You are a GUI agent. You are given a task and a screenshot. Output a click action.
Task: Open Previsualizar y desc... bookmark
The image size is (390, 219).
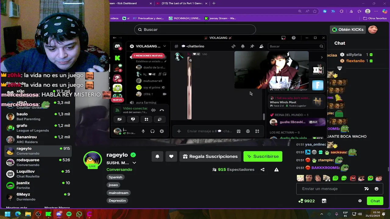point(148,18)
